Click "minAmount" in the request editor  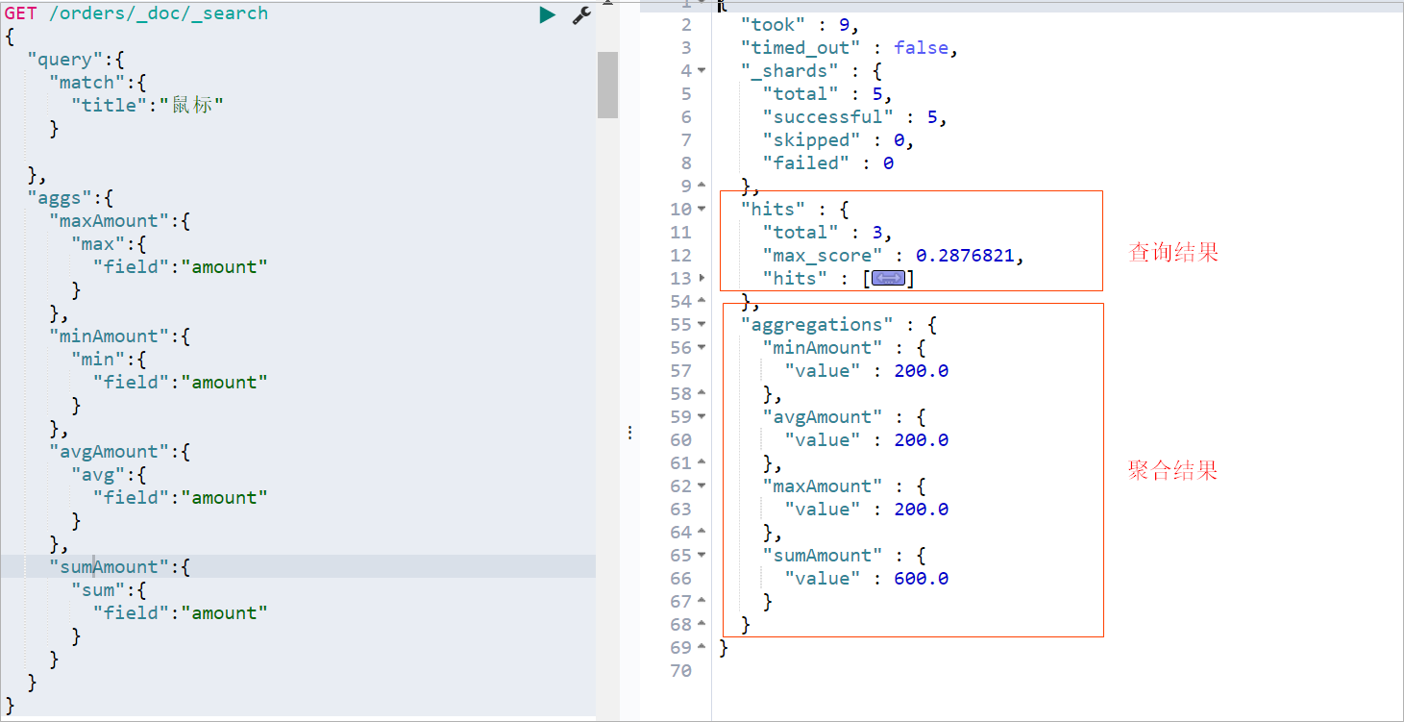[110, 336]
